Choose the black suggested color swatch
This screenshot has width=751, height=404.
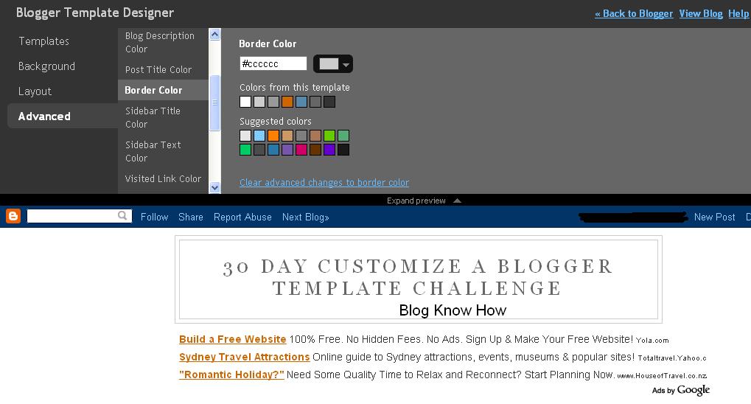(x=343, y=150)
